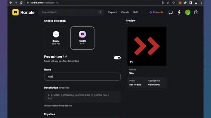Click the small Rarible badge on preview image
Viewport: 211px width, 118px height.
(131, 62)
